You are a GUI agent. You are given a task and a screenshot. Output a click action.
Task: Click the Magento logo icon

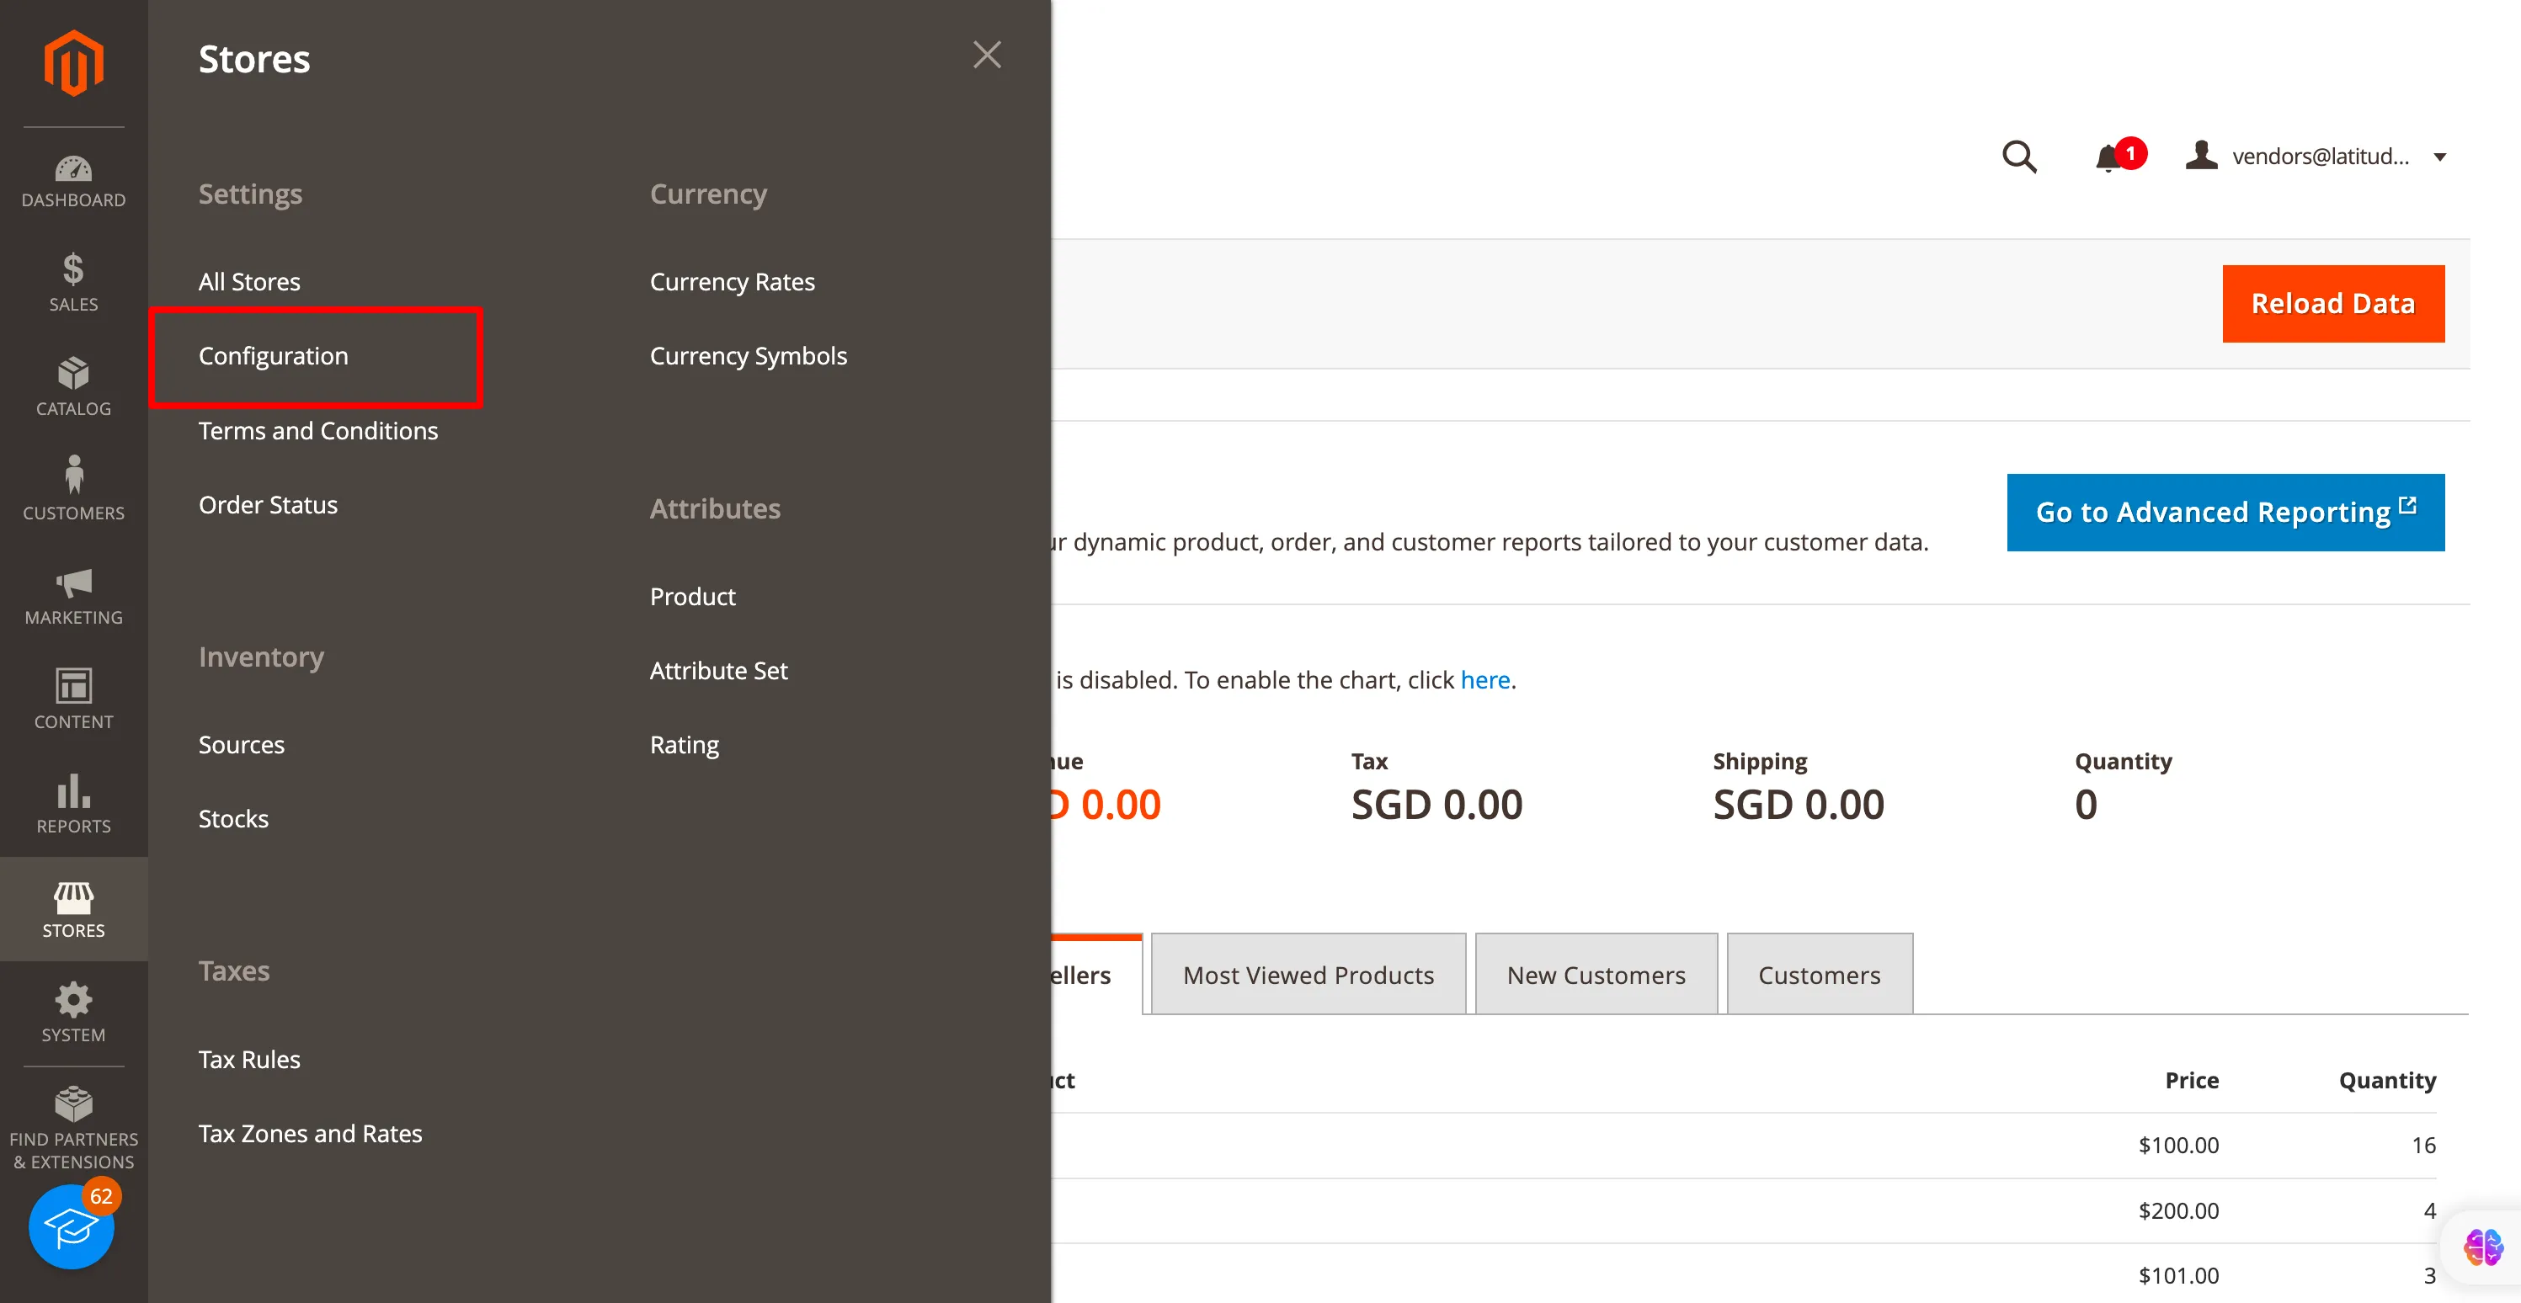point(73,64)
